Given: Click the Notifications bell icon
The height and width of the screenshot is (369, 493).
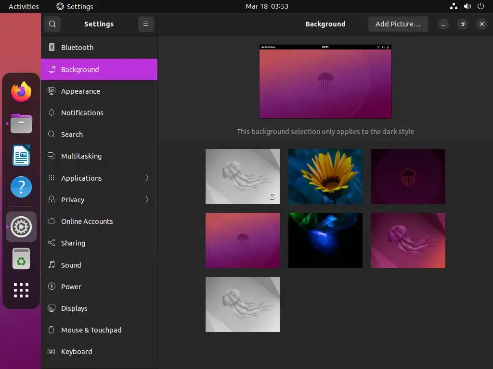Looking at the screenshot, I should tap(52, 112).
